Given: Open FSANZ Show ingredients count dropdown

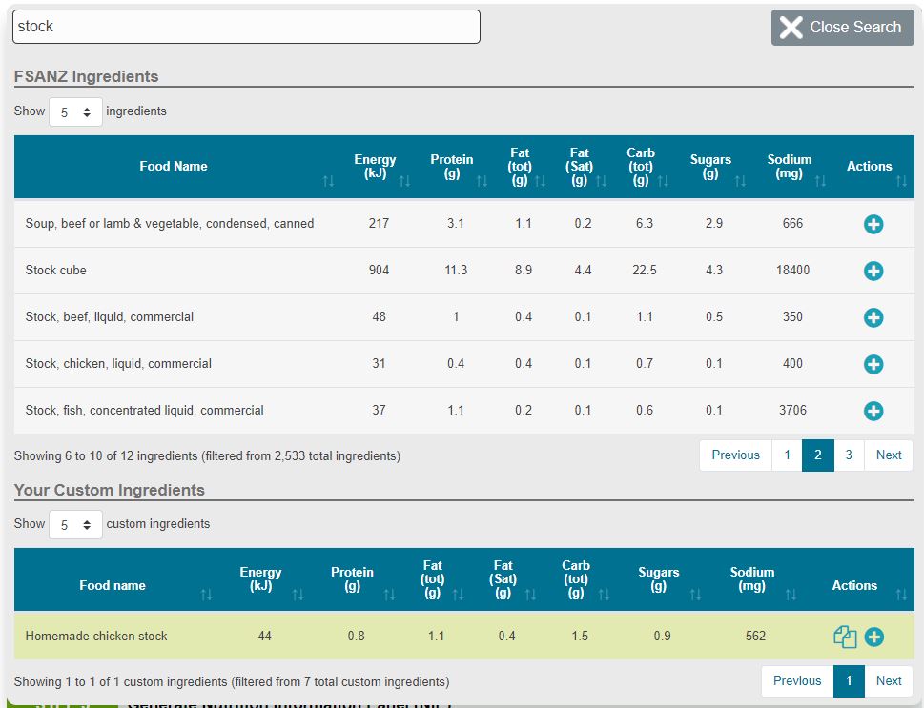Looking at the screenshot, I should (x=75, y=112).
